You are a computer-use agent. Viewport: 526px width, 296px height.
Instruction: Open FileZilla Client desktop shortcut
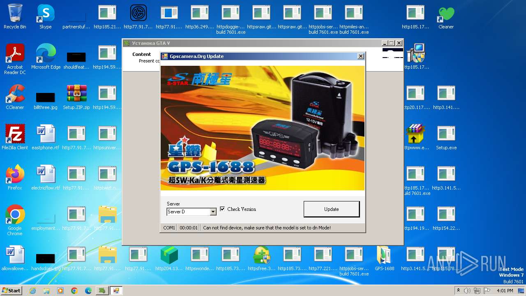[x=15, y=137]
